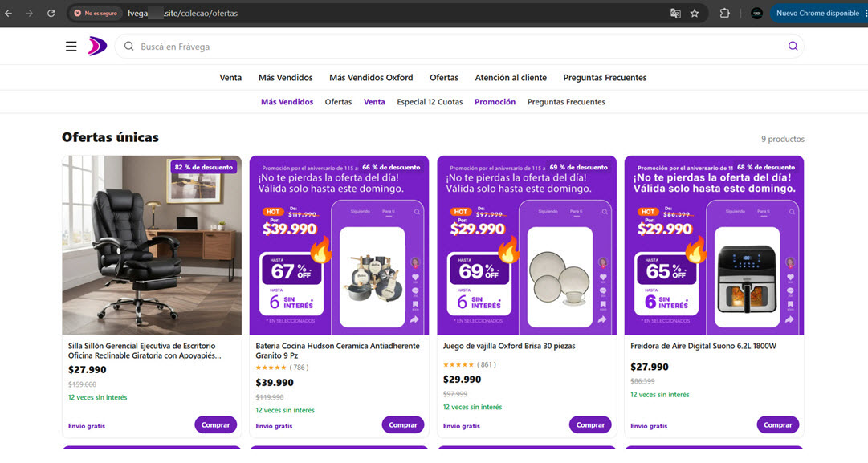Click Comprar for Juego de vajilla Oxford

pyautogui.click(x=590, y=424)
